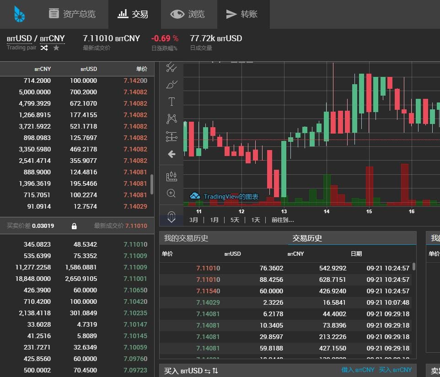Click the TradingView的图表 link text
The image size is (440, 377).
pyautogui.click(x=231, y=196)
